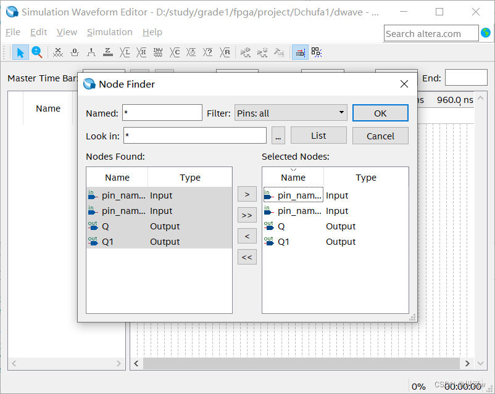Apply Forcing High (1) value
This screenshot has width=495, height=394.
(91, 52)
